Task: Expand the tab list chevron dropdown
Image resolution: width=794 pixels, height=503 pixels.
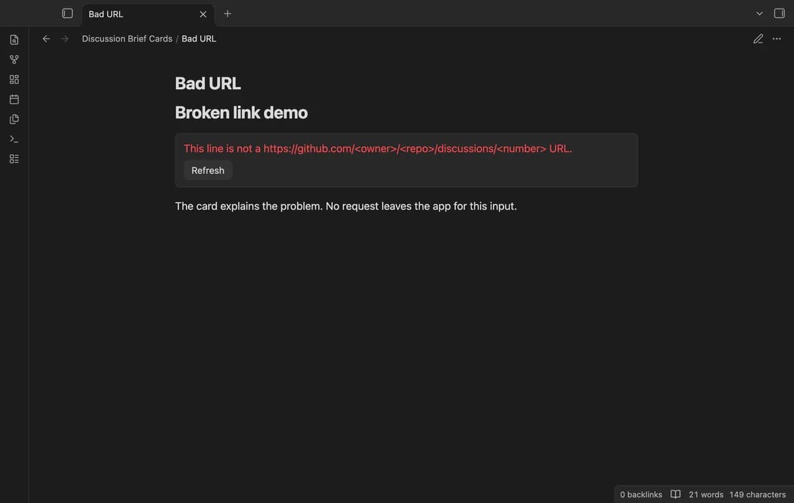Action: pyautogui.click(x=760, y=14)
